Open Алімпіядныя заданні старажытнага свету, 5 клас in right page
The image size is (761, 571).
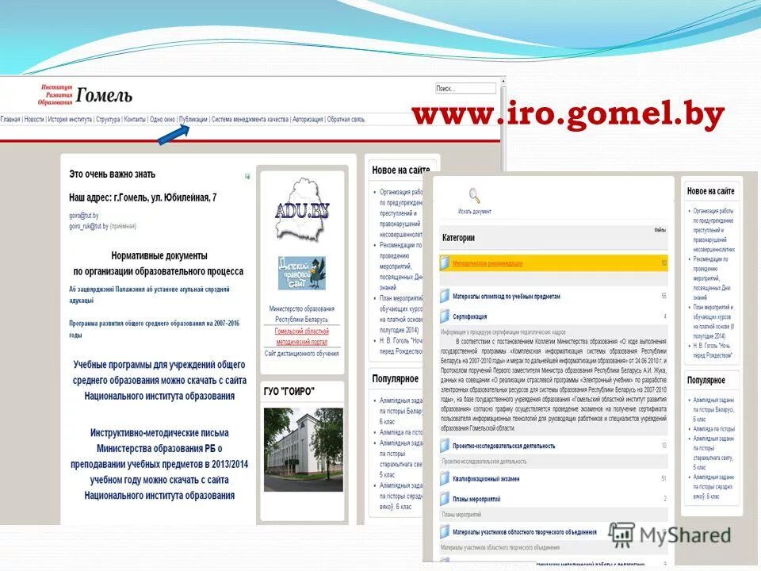click(x=713, y=453)
